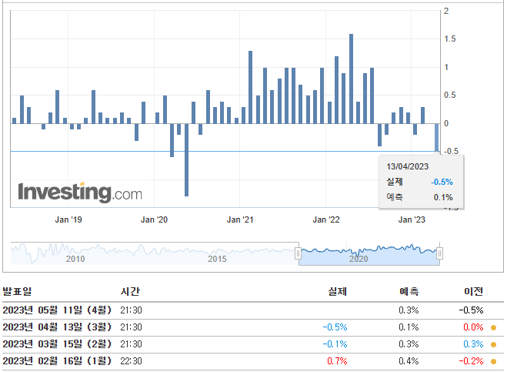Select row 2023년 04월 13일 (3월)
The image size is (507, 372).
pyautogui.click(x=253, y=327)
